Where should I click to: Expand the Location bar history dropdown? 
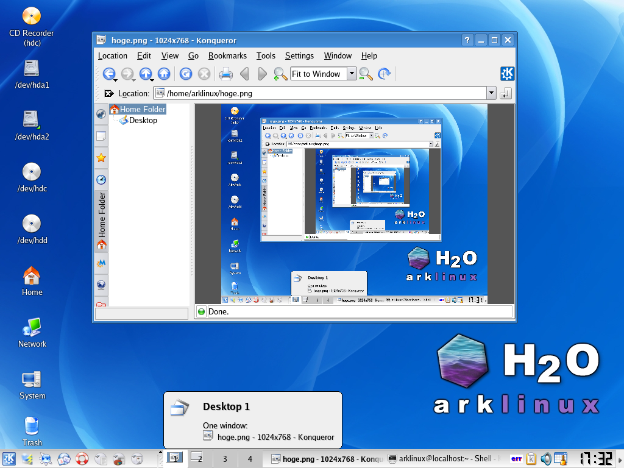[x=491, y=93]
